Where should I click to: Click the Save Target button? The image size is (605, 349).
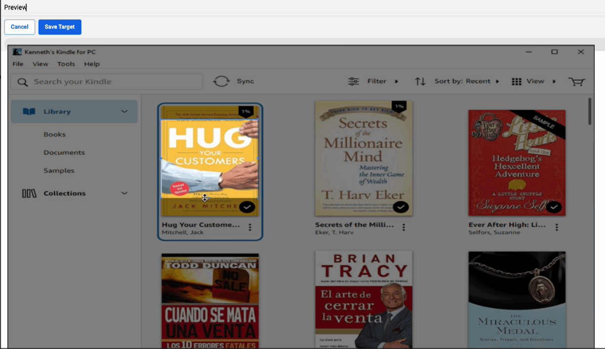(60, 27)
